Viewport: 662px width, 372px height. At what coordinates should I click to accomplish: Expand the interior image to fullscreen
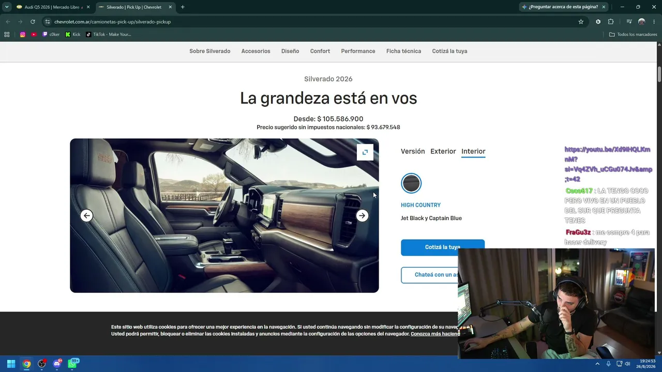click(365, 152)
